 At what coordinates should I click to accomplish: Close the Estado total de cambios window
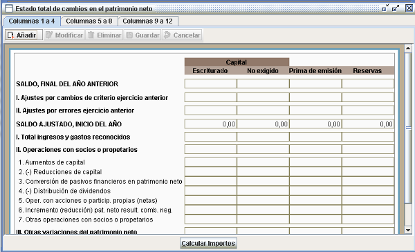409,8
